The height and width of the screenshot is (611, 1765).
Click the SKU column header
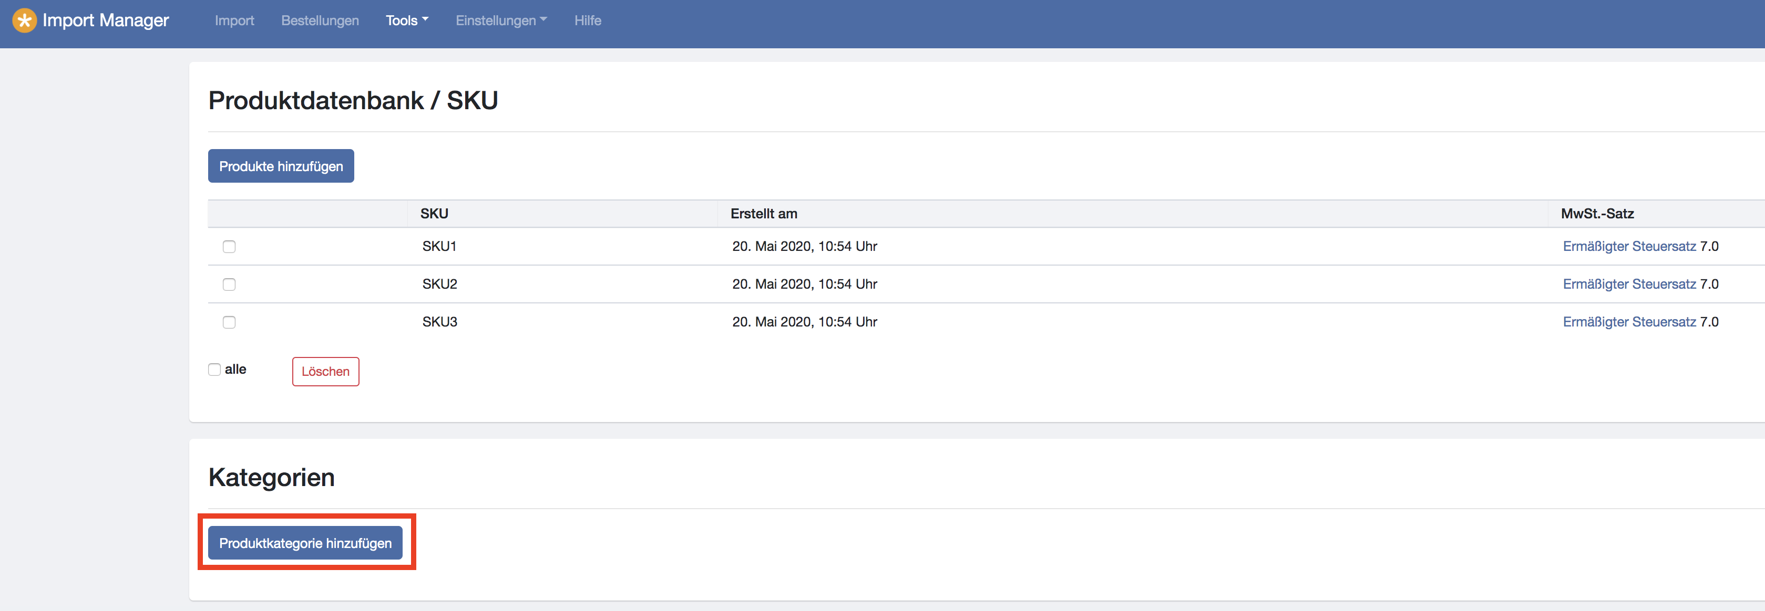pyautogui.click(x=434, y=214)
